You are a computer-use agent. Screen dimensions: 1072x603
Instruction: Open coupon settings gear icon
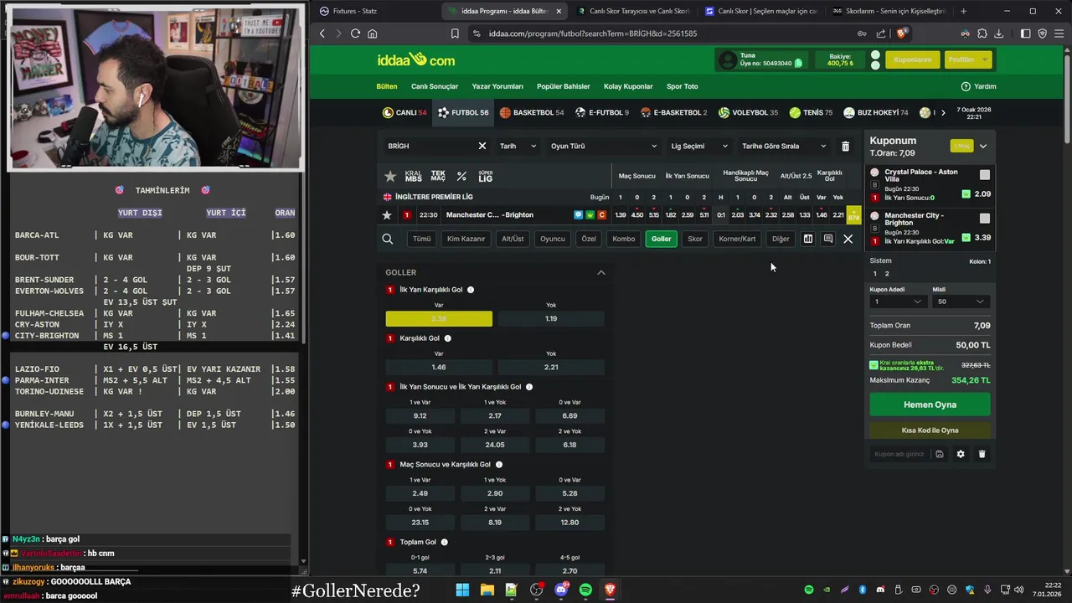[961, 454]
